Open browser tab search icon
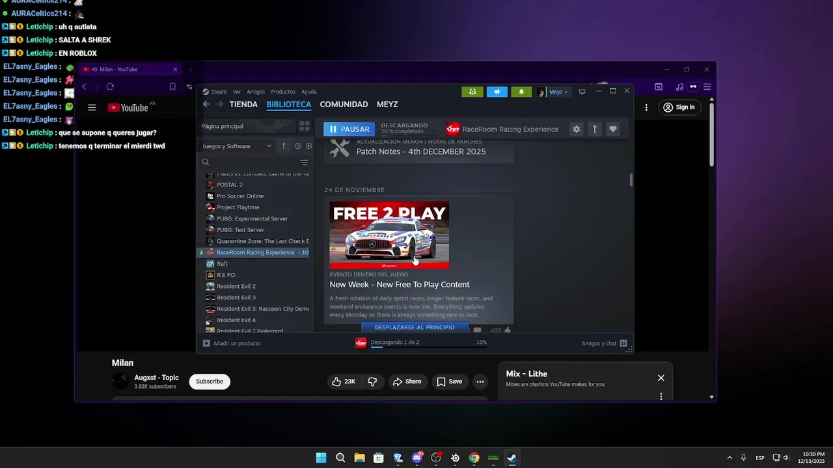The height and width of the screenshot is (468, 833). click(659, 86)
